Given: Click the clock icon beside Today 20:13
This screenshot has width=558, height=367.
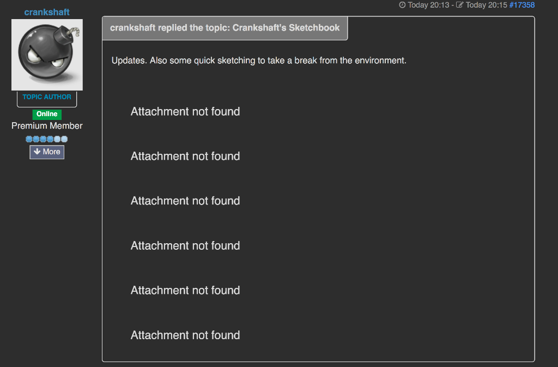Looking at the screenshot, I should pyautogui.click(x=402, y=5).
